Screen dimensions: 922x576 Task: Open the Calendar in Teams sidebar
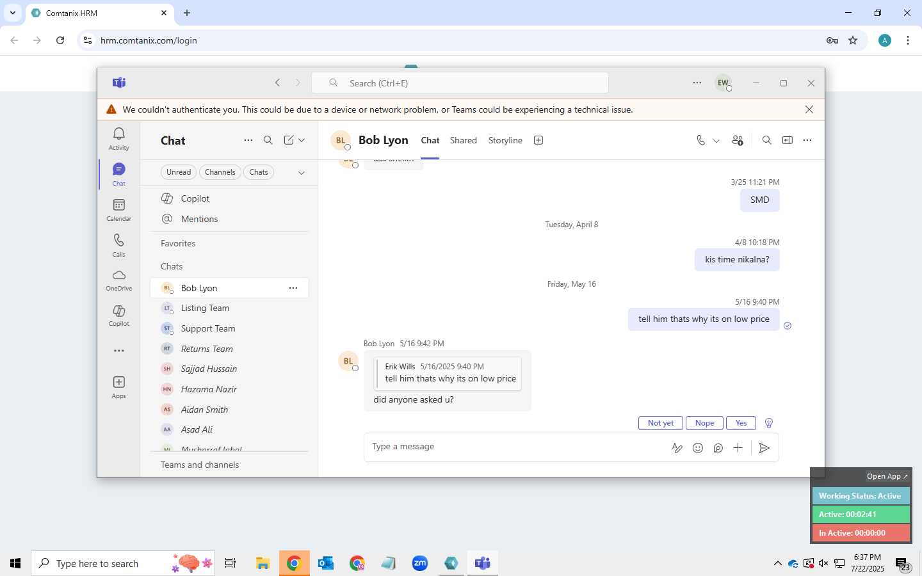click(118, 210)
